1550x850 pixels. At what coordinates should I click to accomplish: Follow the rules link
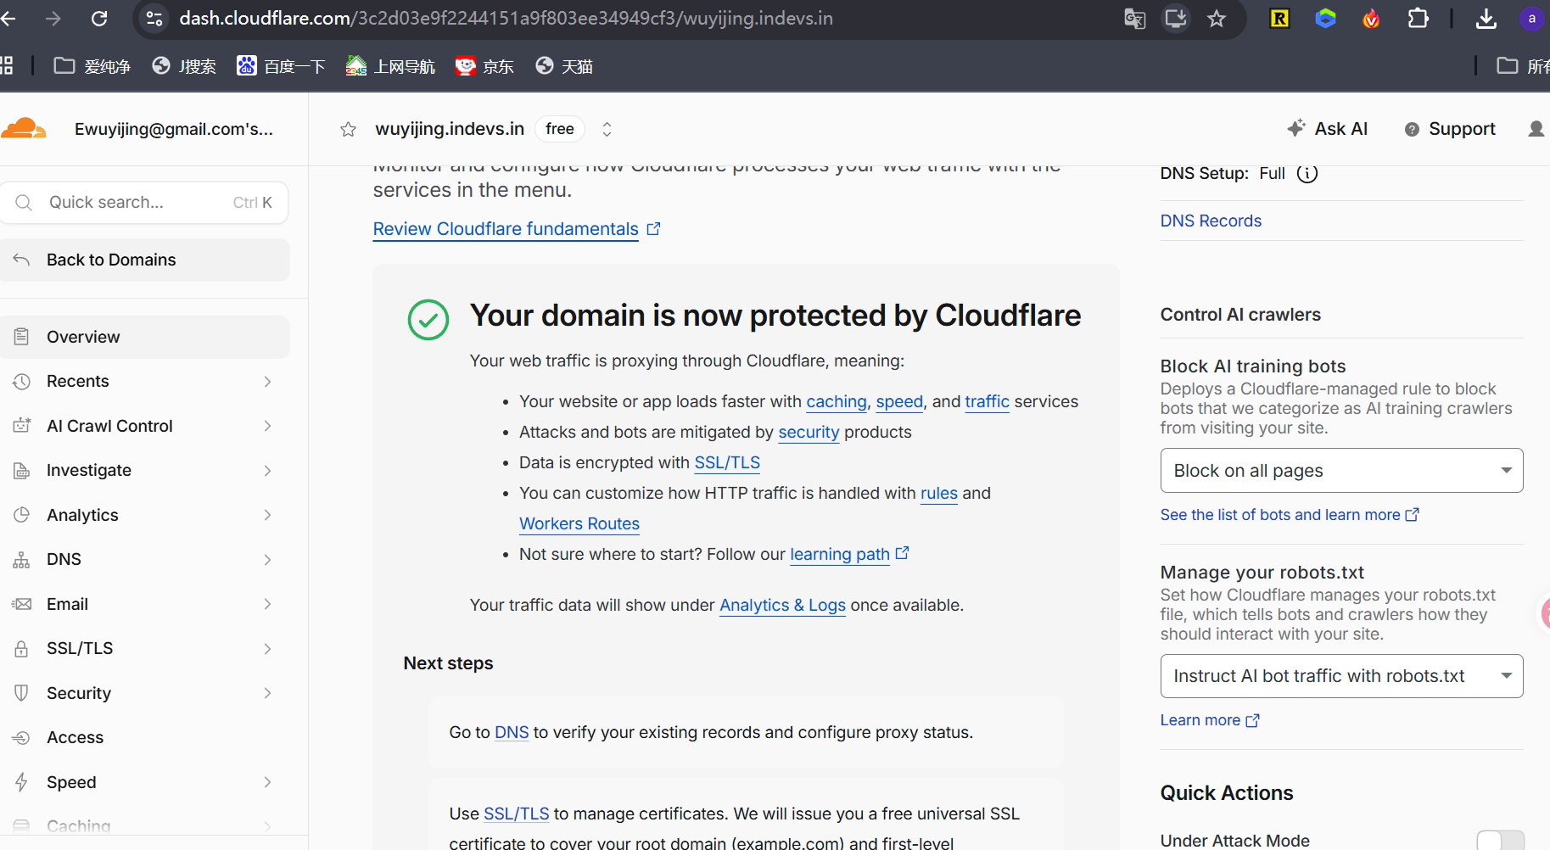[x=939, y=493]
